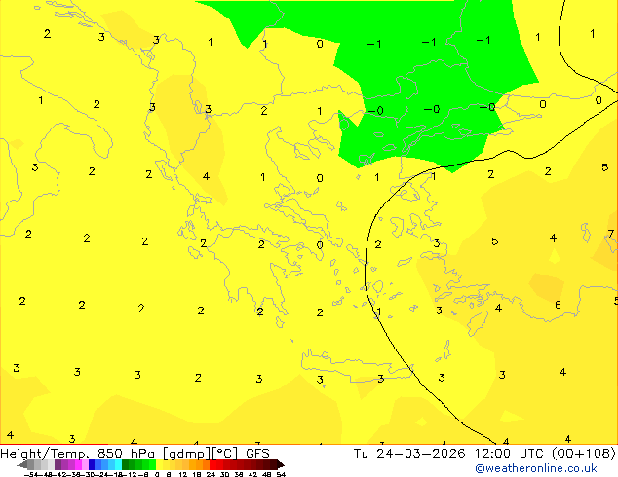Click the temperature value '6' on the map
Image resolution: width=618 pixels, height=477 pixels.
point(558,305)
